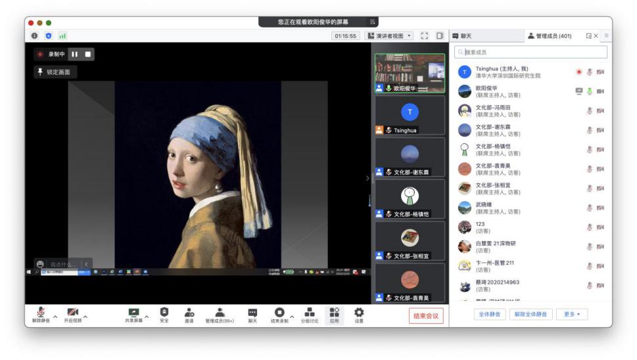Open the menu icon on the sharing banner

pos(372,22)
